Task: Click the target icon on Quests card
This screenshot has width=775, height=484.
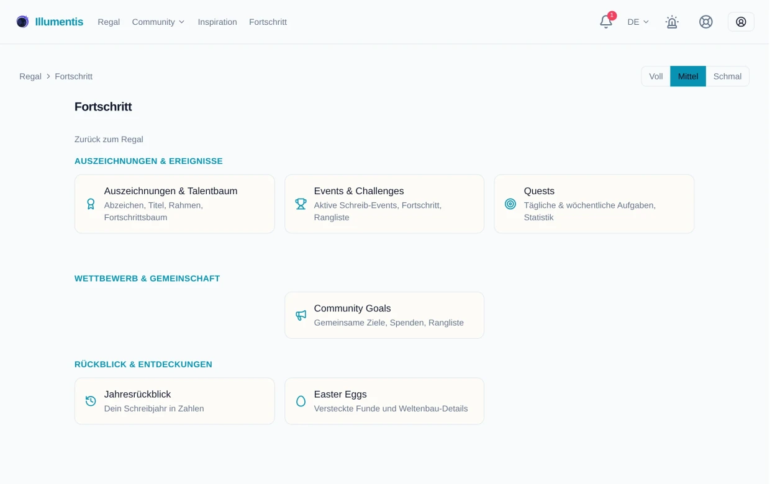Action: (510, 204)
